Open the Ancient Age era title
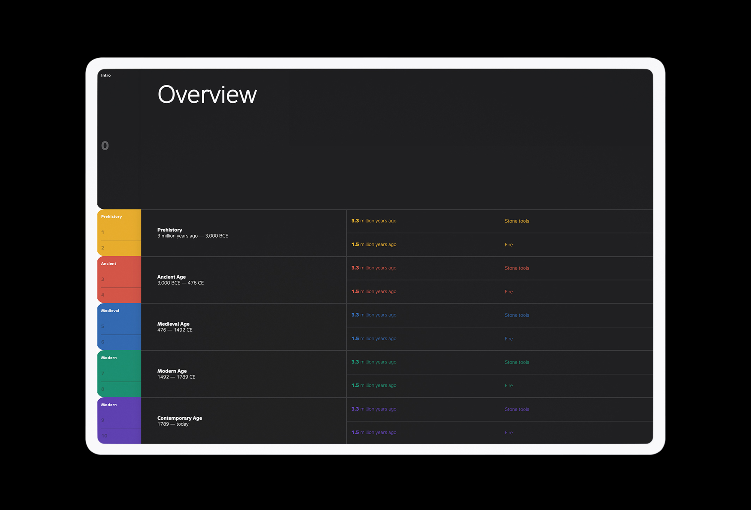The image size is (751, 510). [x=171, y=277]
